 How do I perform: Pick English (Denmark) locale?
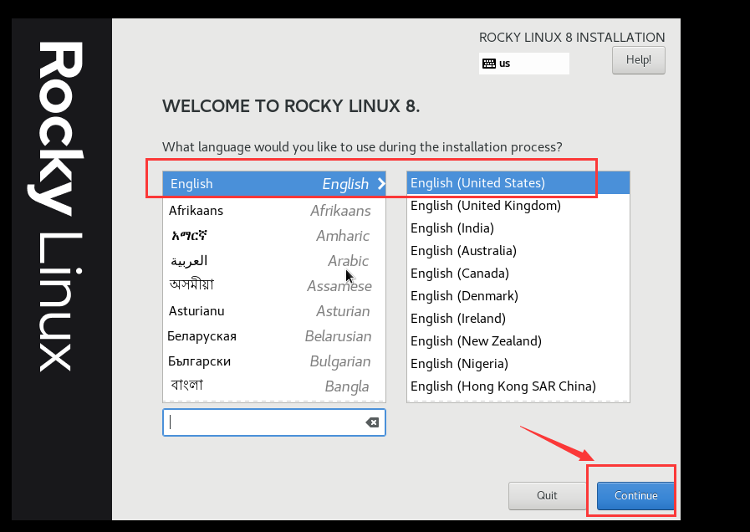coord(518,295)
